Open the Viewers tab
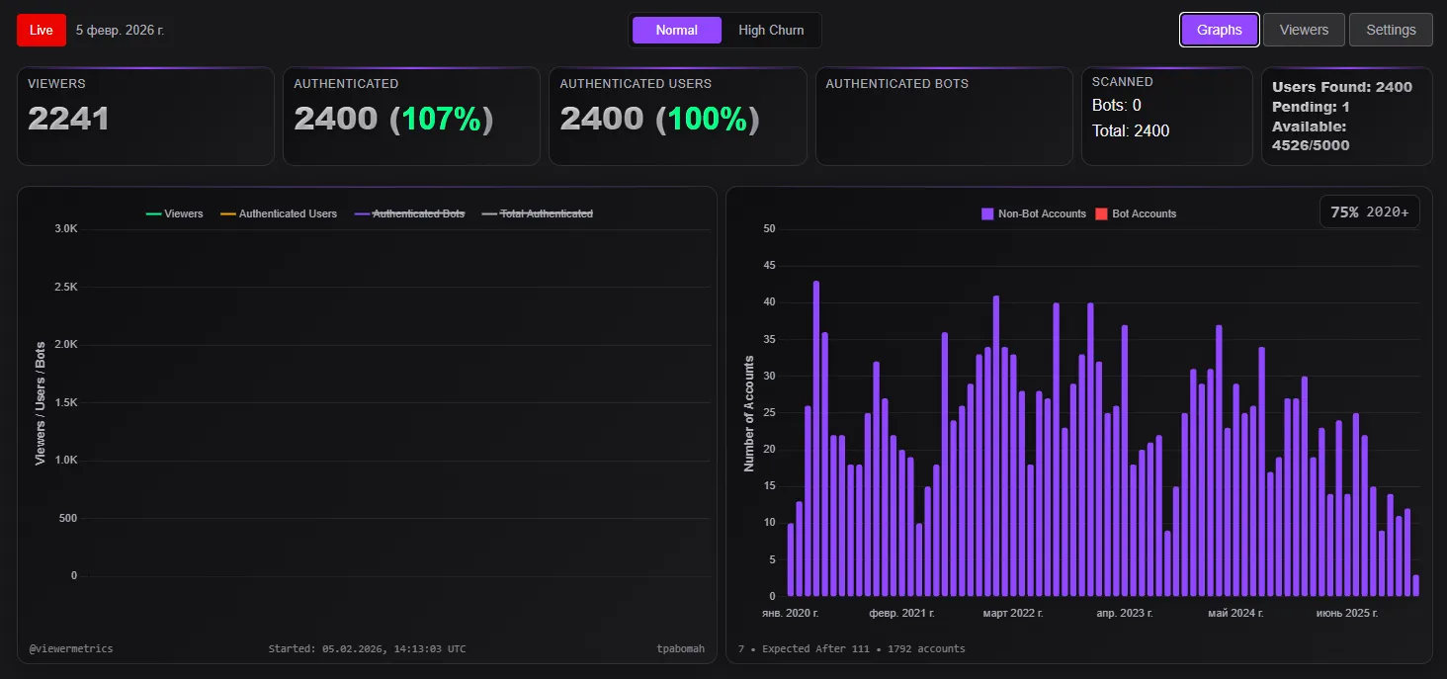Screen dimensions: 1447x679 click(1303, 30)
